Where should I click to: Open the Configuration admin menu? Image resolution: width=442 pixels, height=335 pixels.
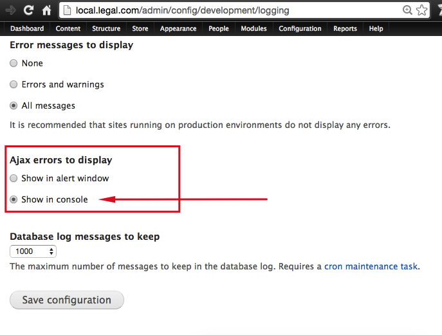coord(300,28)
